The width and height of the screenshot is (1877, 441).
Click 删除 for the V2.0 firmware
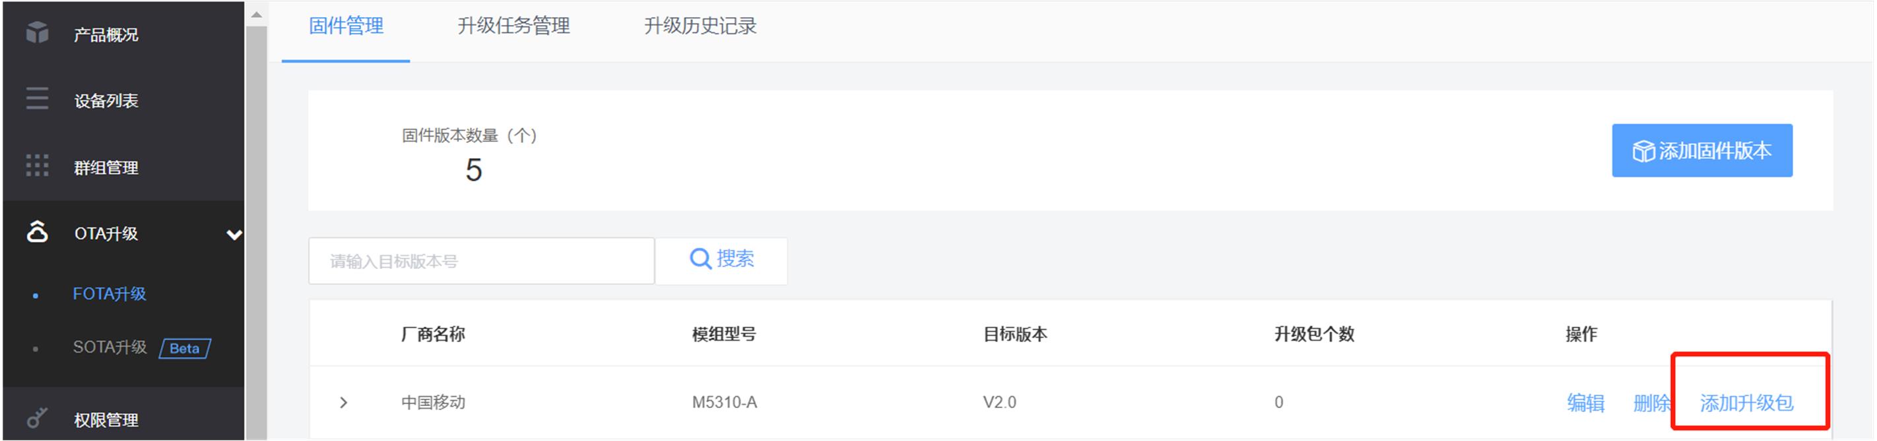pos(1651,402)
